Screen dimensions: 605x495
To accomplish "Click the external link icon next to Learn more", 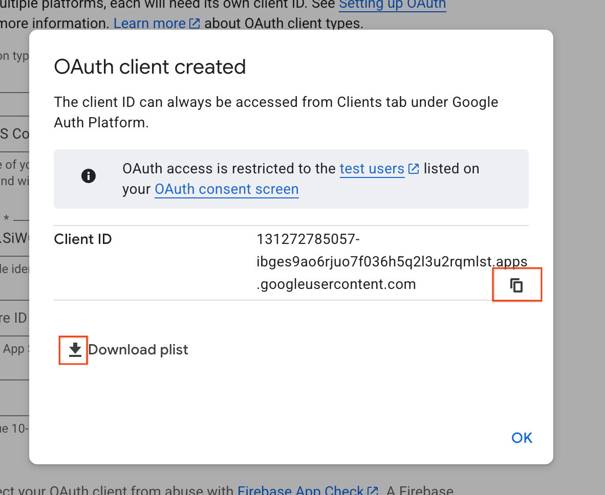I will [194, 22].
